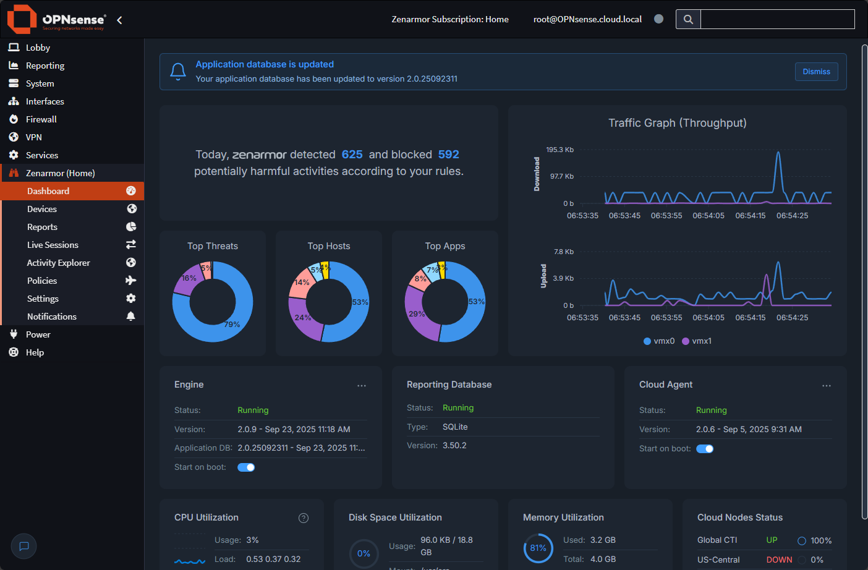868x570 pixels.
Task: Open the chat bubble at bottom left
Action: [23, 546]
